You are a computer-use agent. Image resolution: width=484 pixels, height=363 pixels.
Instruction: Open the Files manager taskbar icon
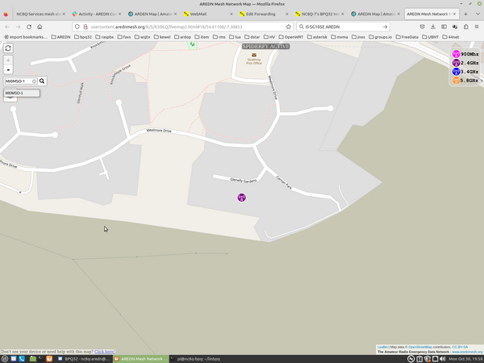33,359
